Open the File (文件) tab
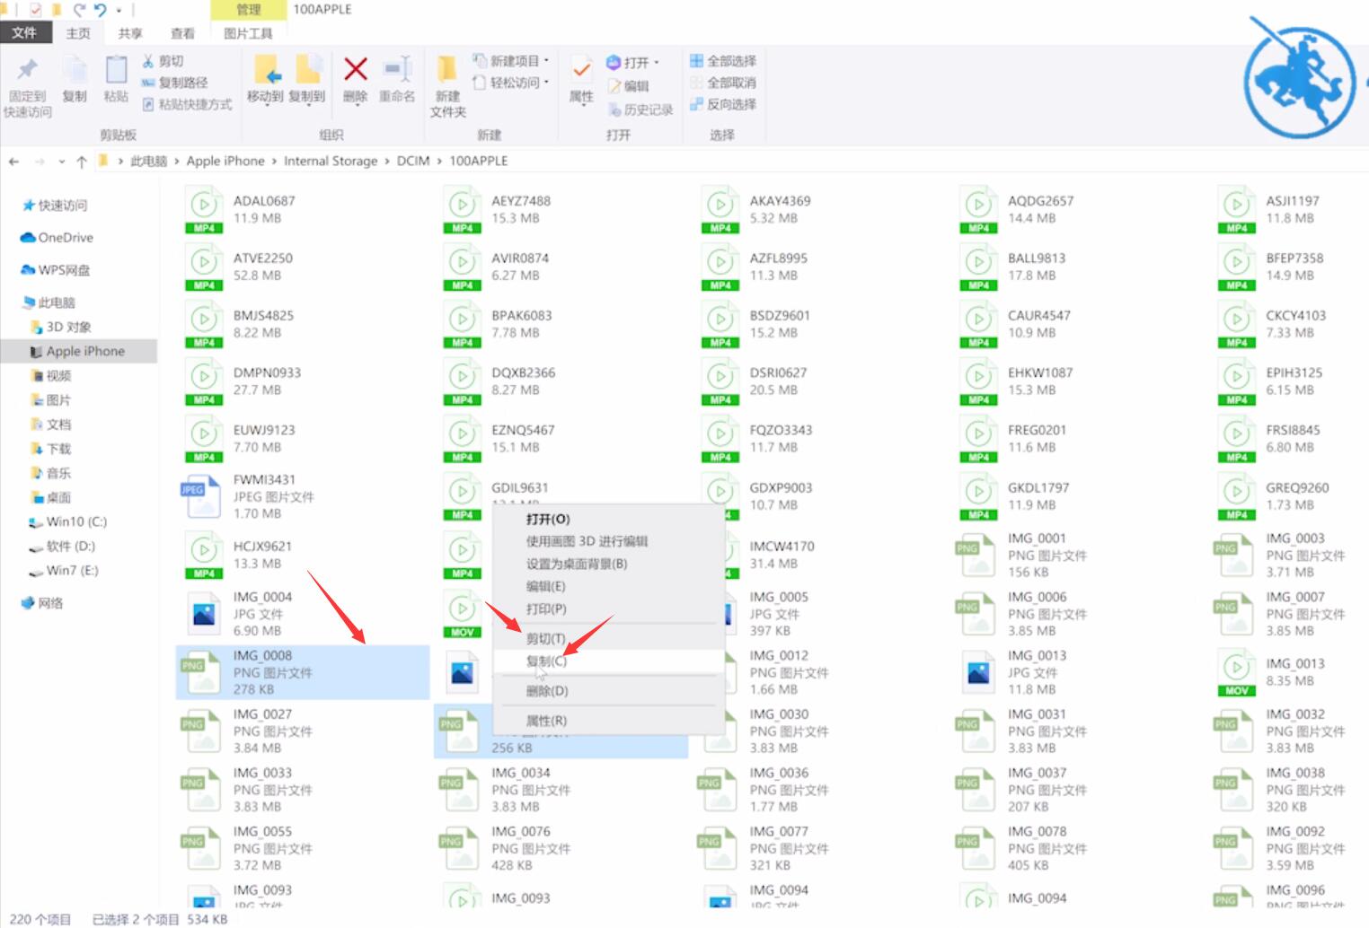Viewport: 1369px width, 928px height. point(24,33)
